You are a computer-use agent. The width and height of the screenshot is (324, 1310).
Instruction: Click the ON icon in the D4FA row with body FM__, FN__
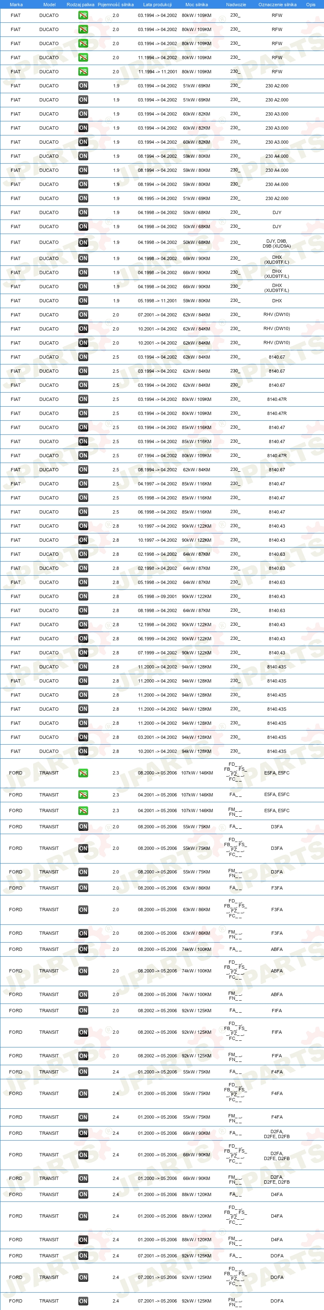(x=83, y=1240)
